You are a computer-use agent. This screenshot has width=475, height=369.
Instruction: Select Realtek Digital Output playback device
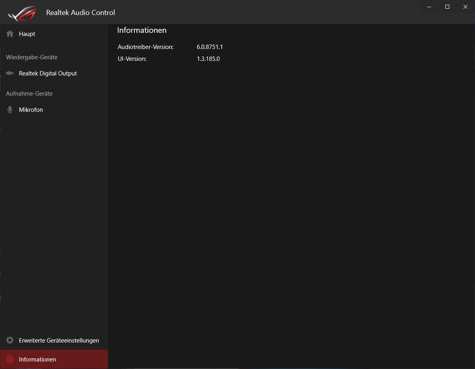click(54, 73)
